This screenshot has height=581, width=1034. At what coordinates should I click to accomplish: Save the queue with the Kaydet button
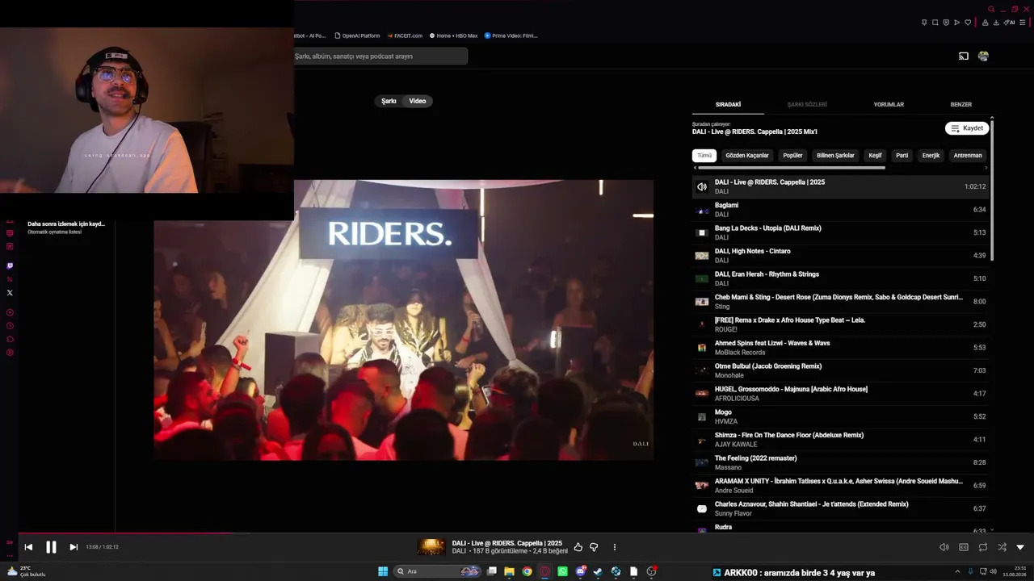click(967, 128)
